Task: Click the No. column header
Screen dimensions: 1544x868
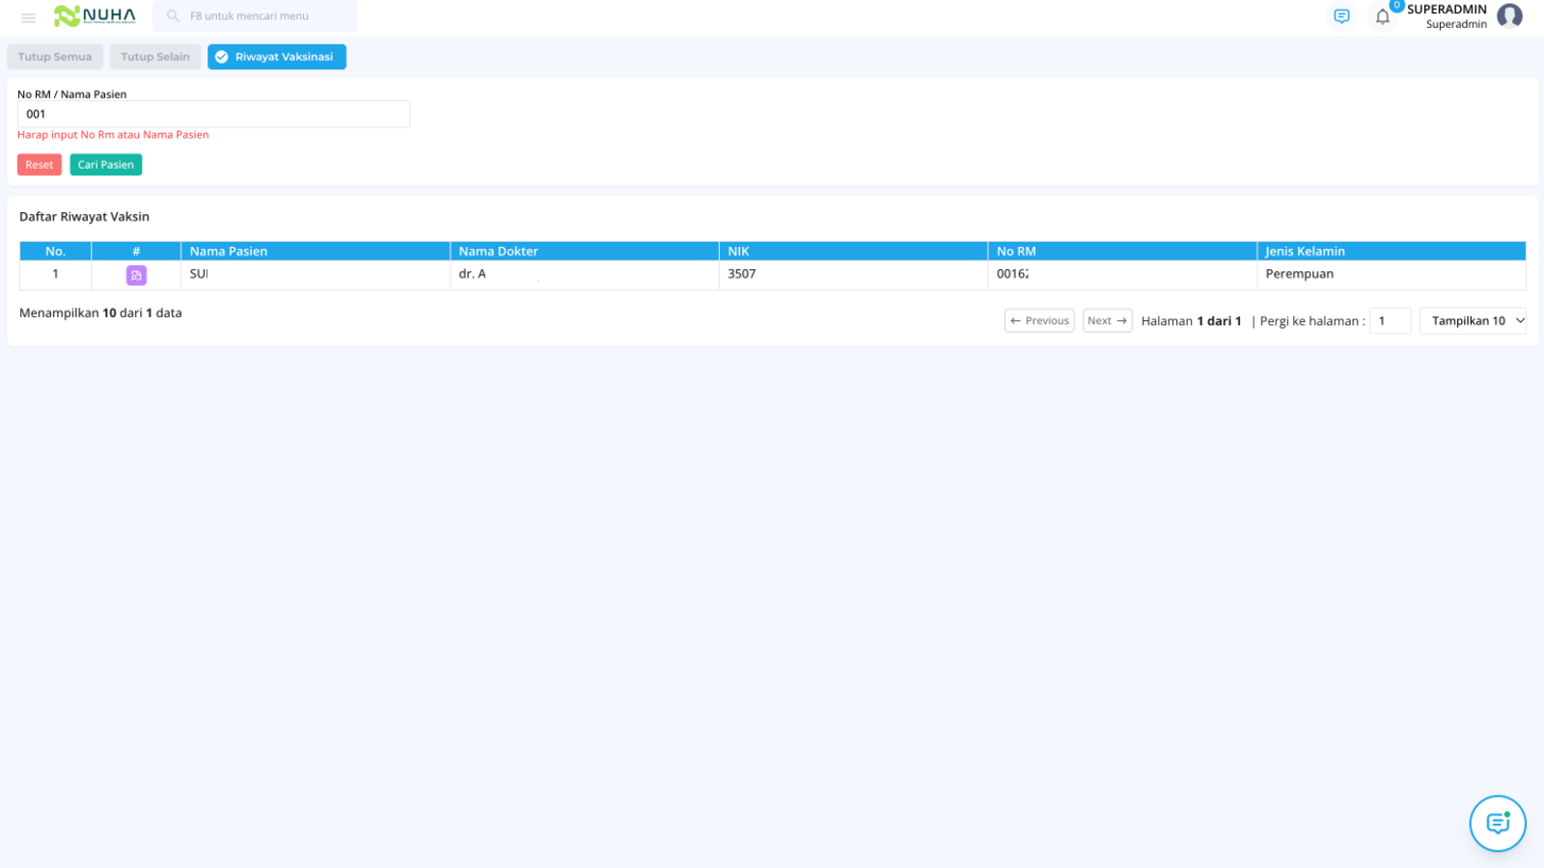Action: (56, 252)
